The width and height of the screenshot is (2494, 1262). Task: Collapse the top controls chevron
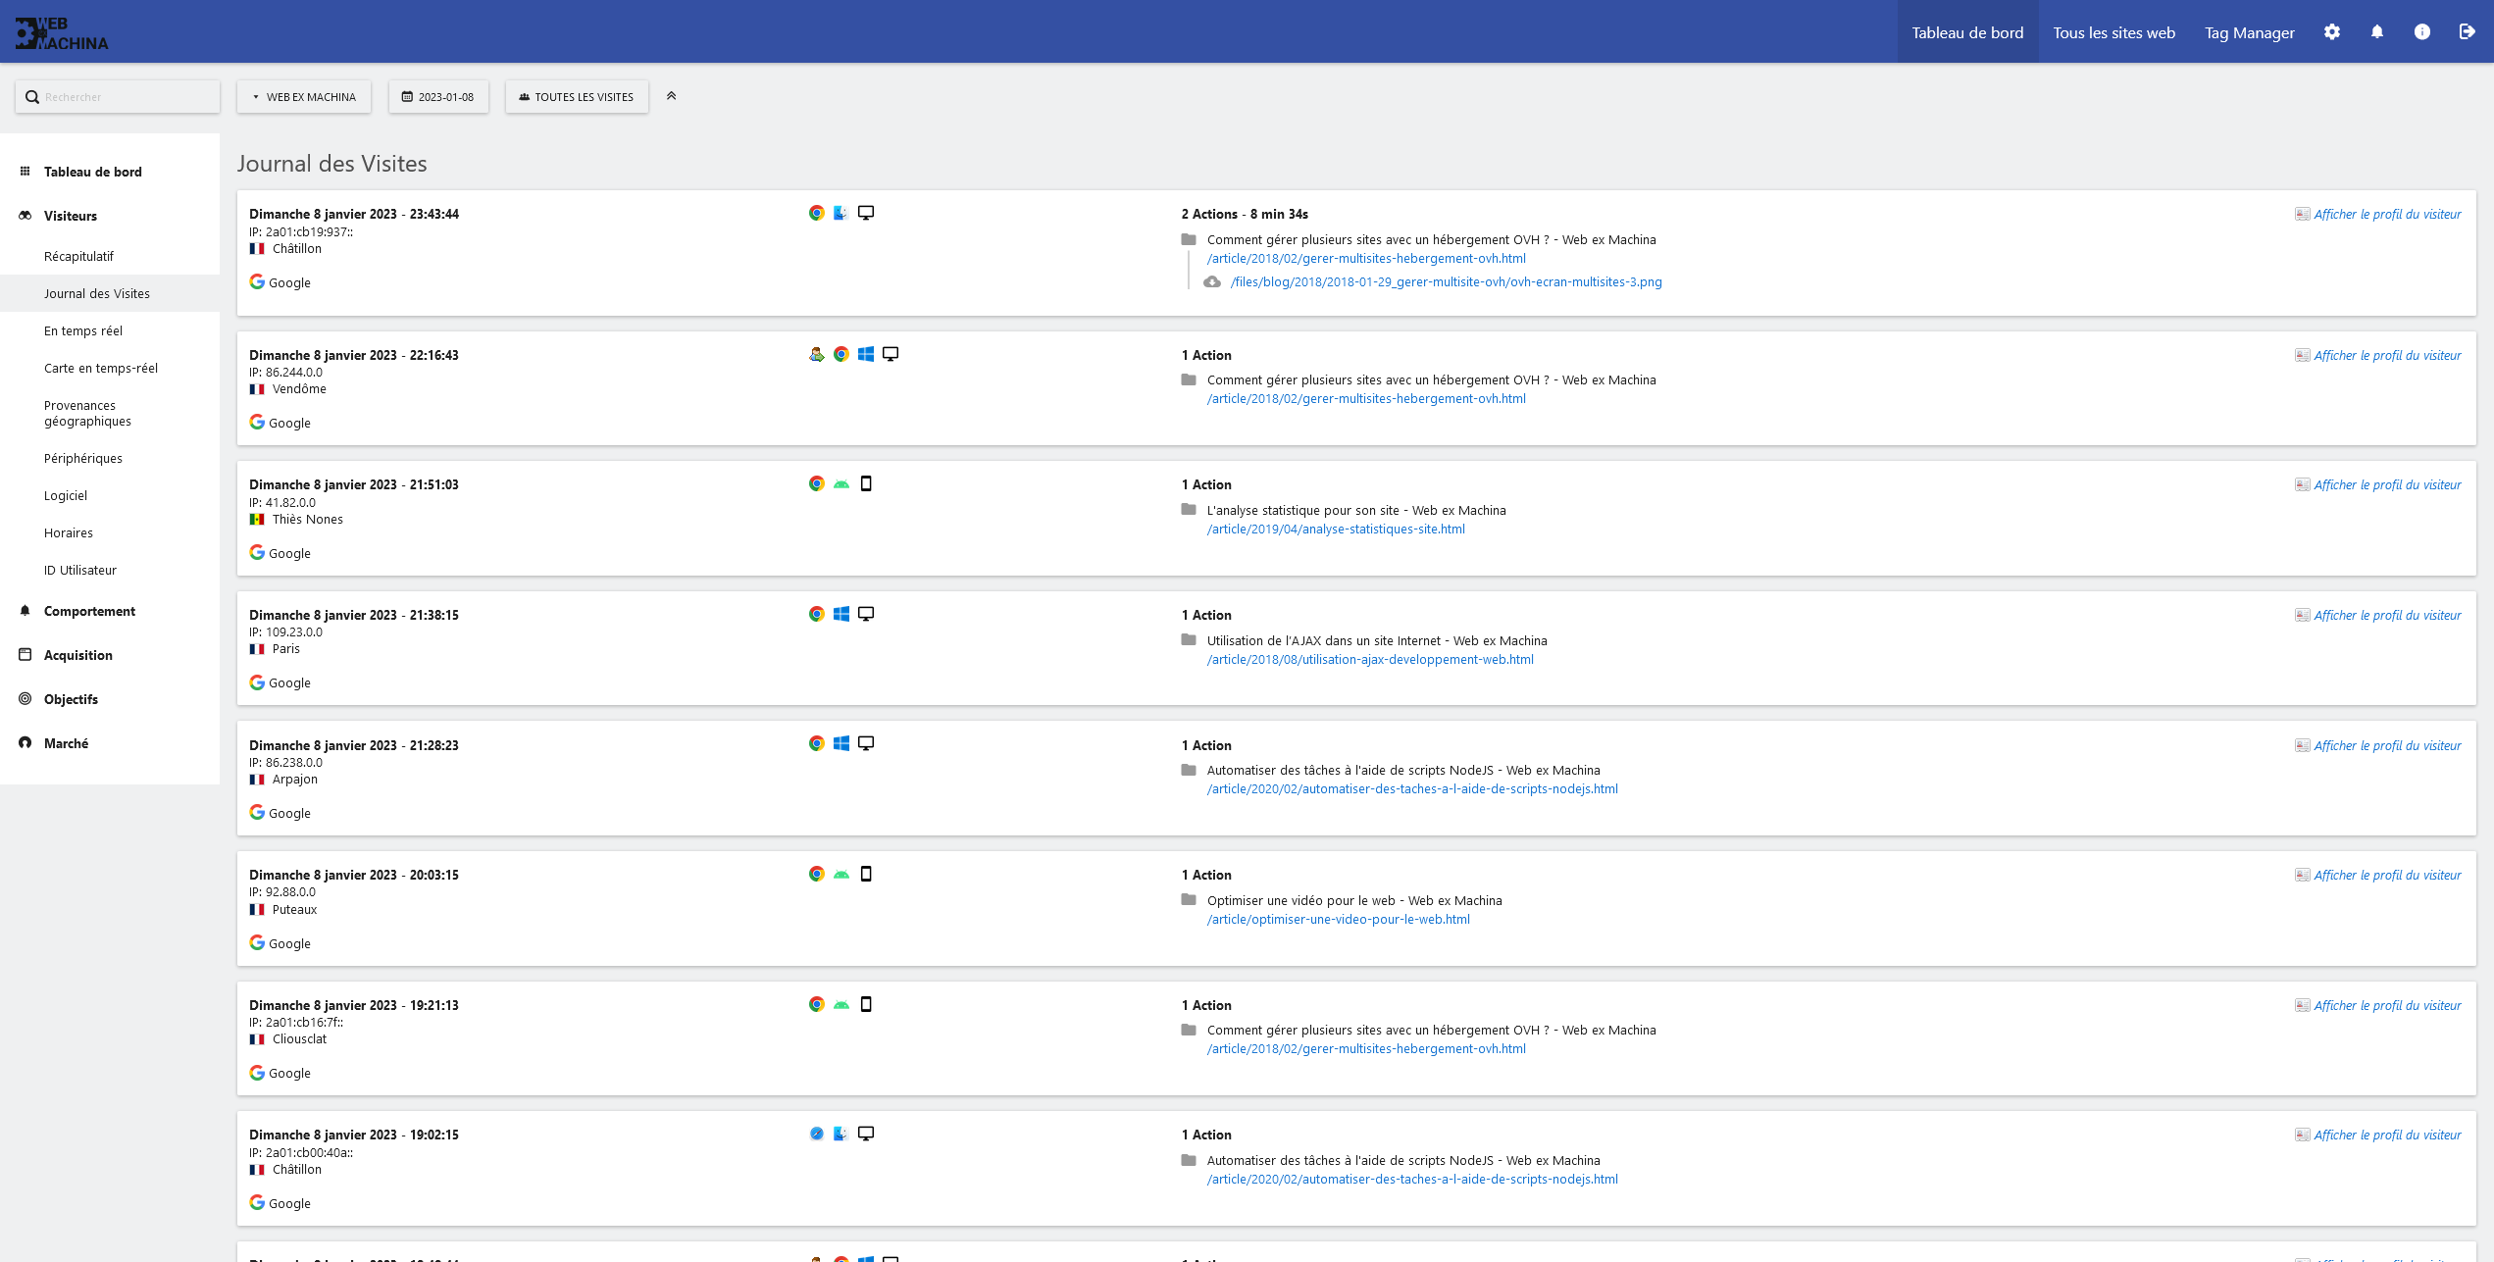(672, 96)
